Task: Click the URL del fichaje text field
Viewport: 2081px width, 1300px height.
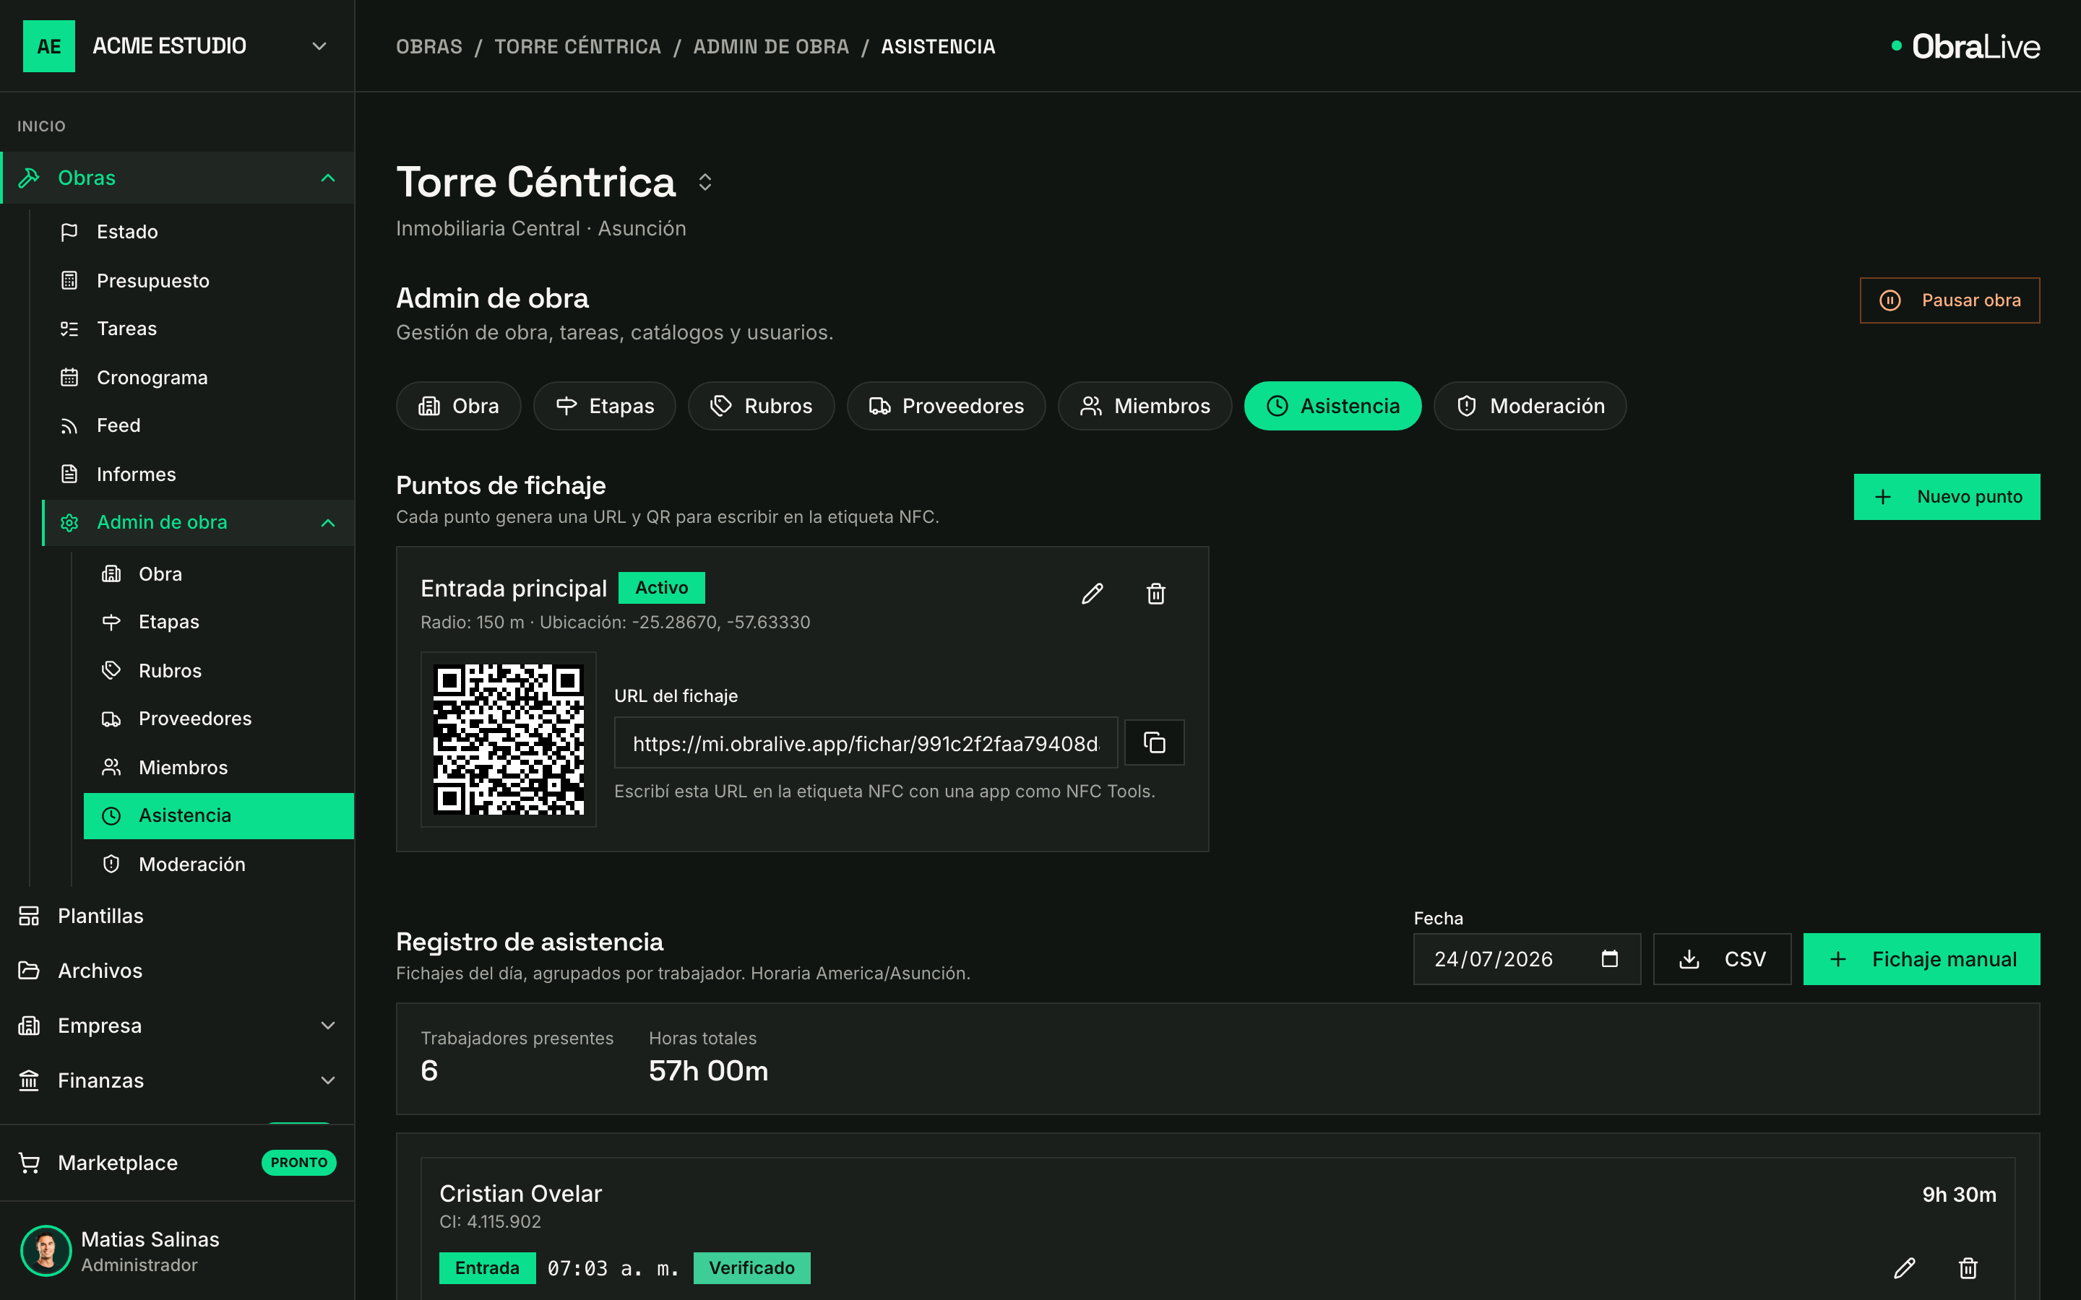Action: tap(866, 742)
